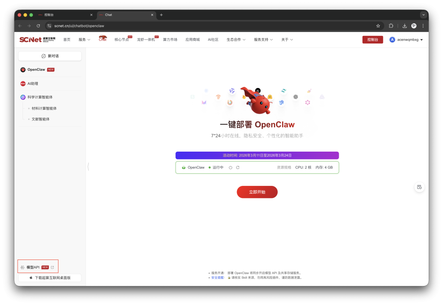Click the floating panel icon on the right edge
Screen dimensions: 443x305
click(x=419, y=187)
